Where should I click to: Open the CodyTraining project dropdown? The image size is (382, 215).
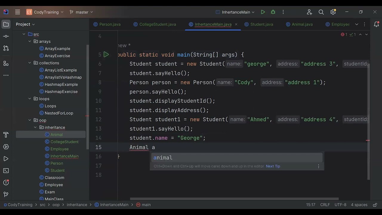pos(45,12)
